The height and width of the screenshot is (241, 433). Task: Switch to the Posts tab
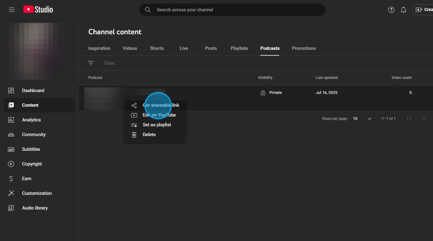[211, 48]
